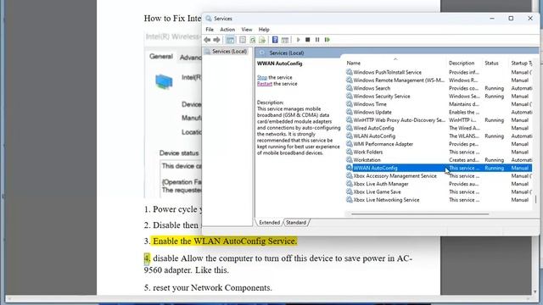The image size is (543, 305).
Task: Click the vertical scrollbar of services list
Action: tap(535, 200)
